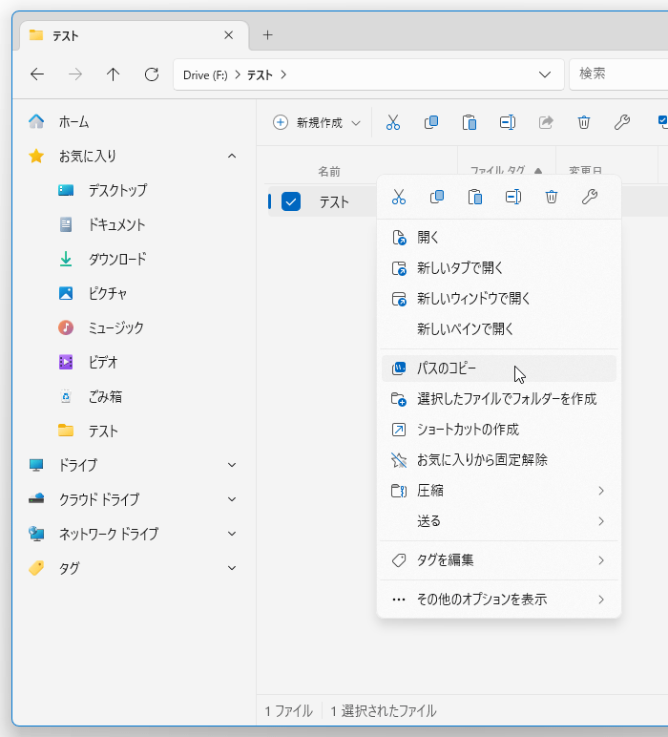
Task: Click the Rename icon in the main toolbar
Action: click(x=508, y=123)
